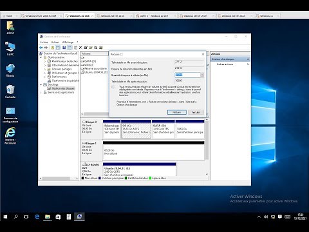The image size is (309, 232).
Task: Open the Action menu
Action: pyautogui.click(x=55, y=42)
